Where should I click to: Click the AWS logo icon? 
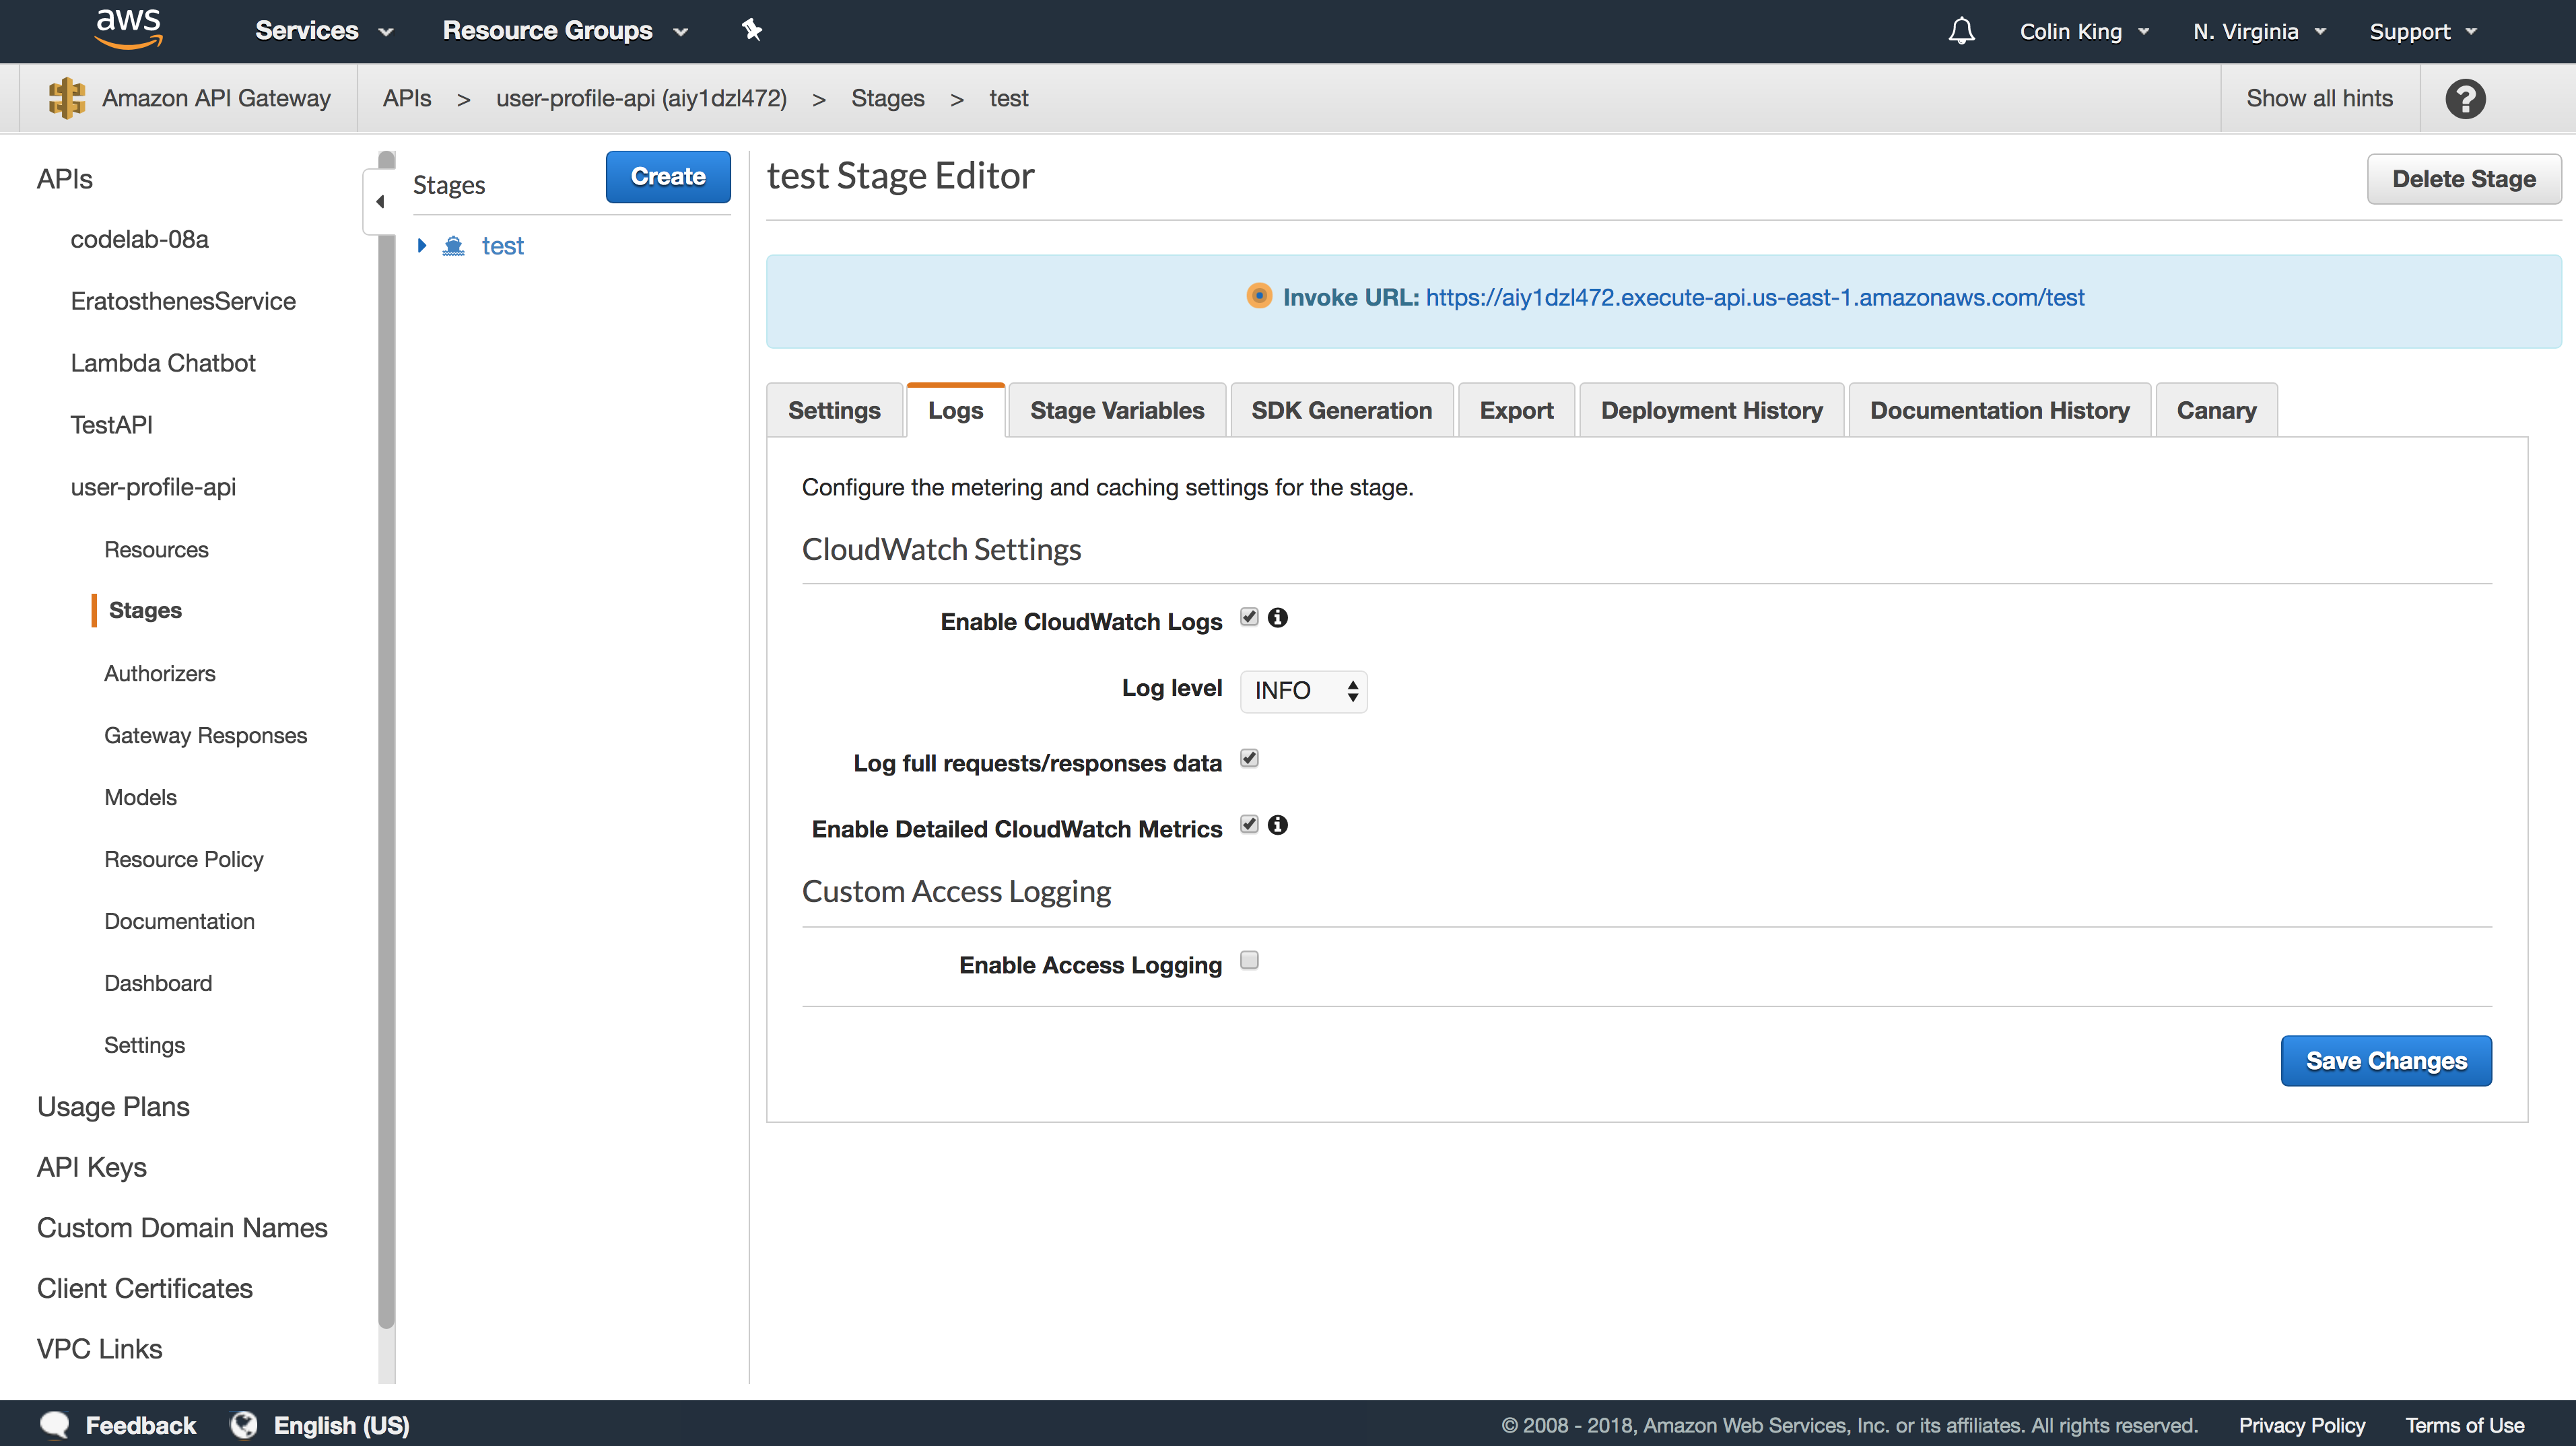click(x=128, y=29)
